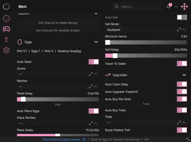The width and height of the screenshot is (191, 142).
Task: Click Join Discord to Make Money button
Action: pos(58,23)
